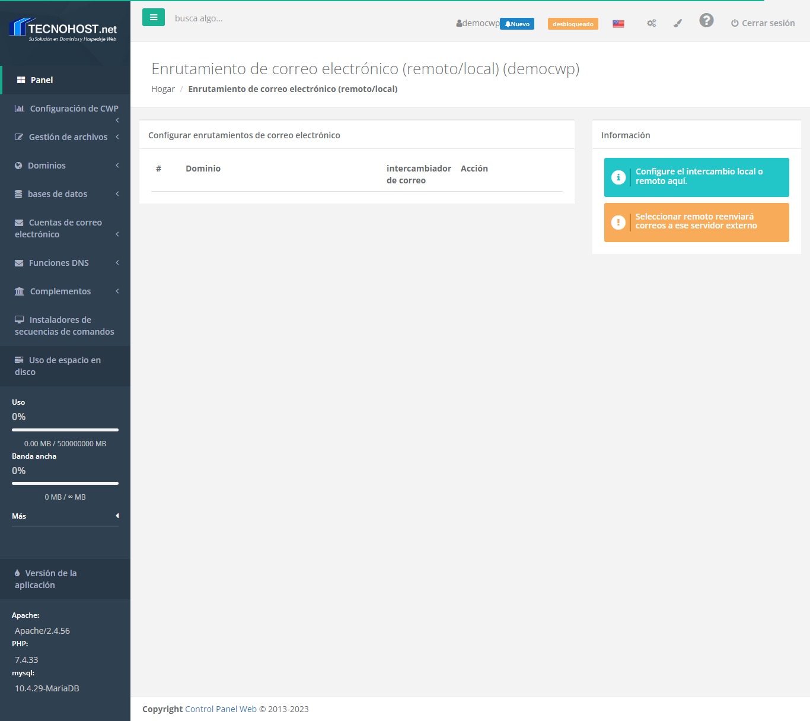
Task: Click the Uso disk usage progress bar
Action: (65, 430)
